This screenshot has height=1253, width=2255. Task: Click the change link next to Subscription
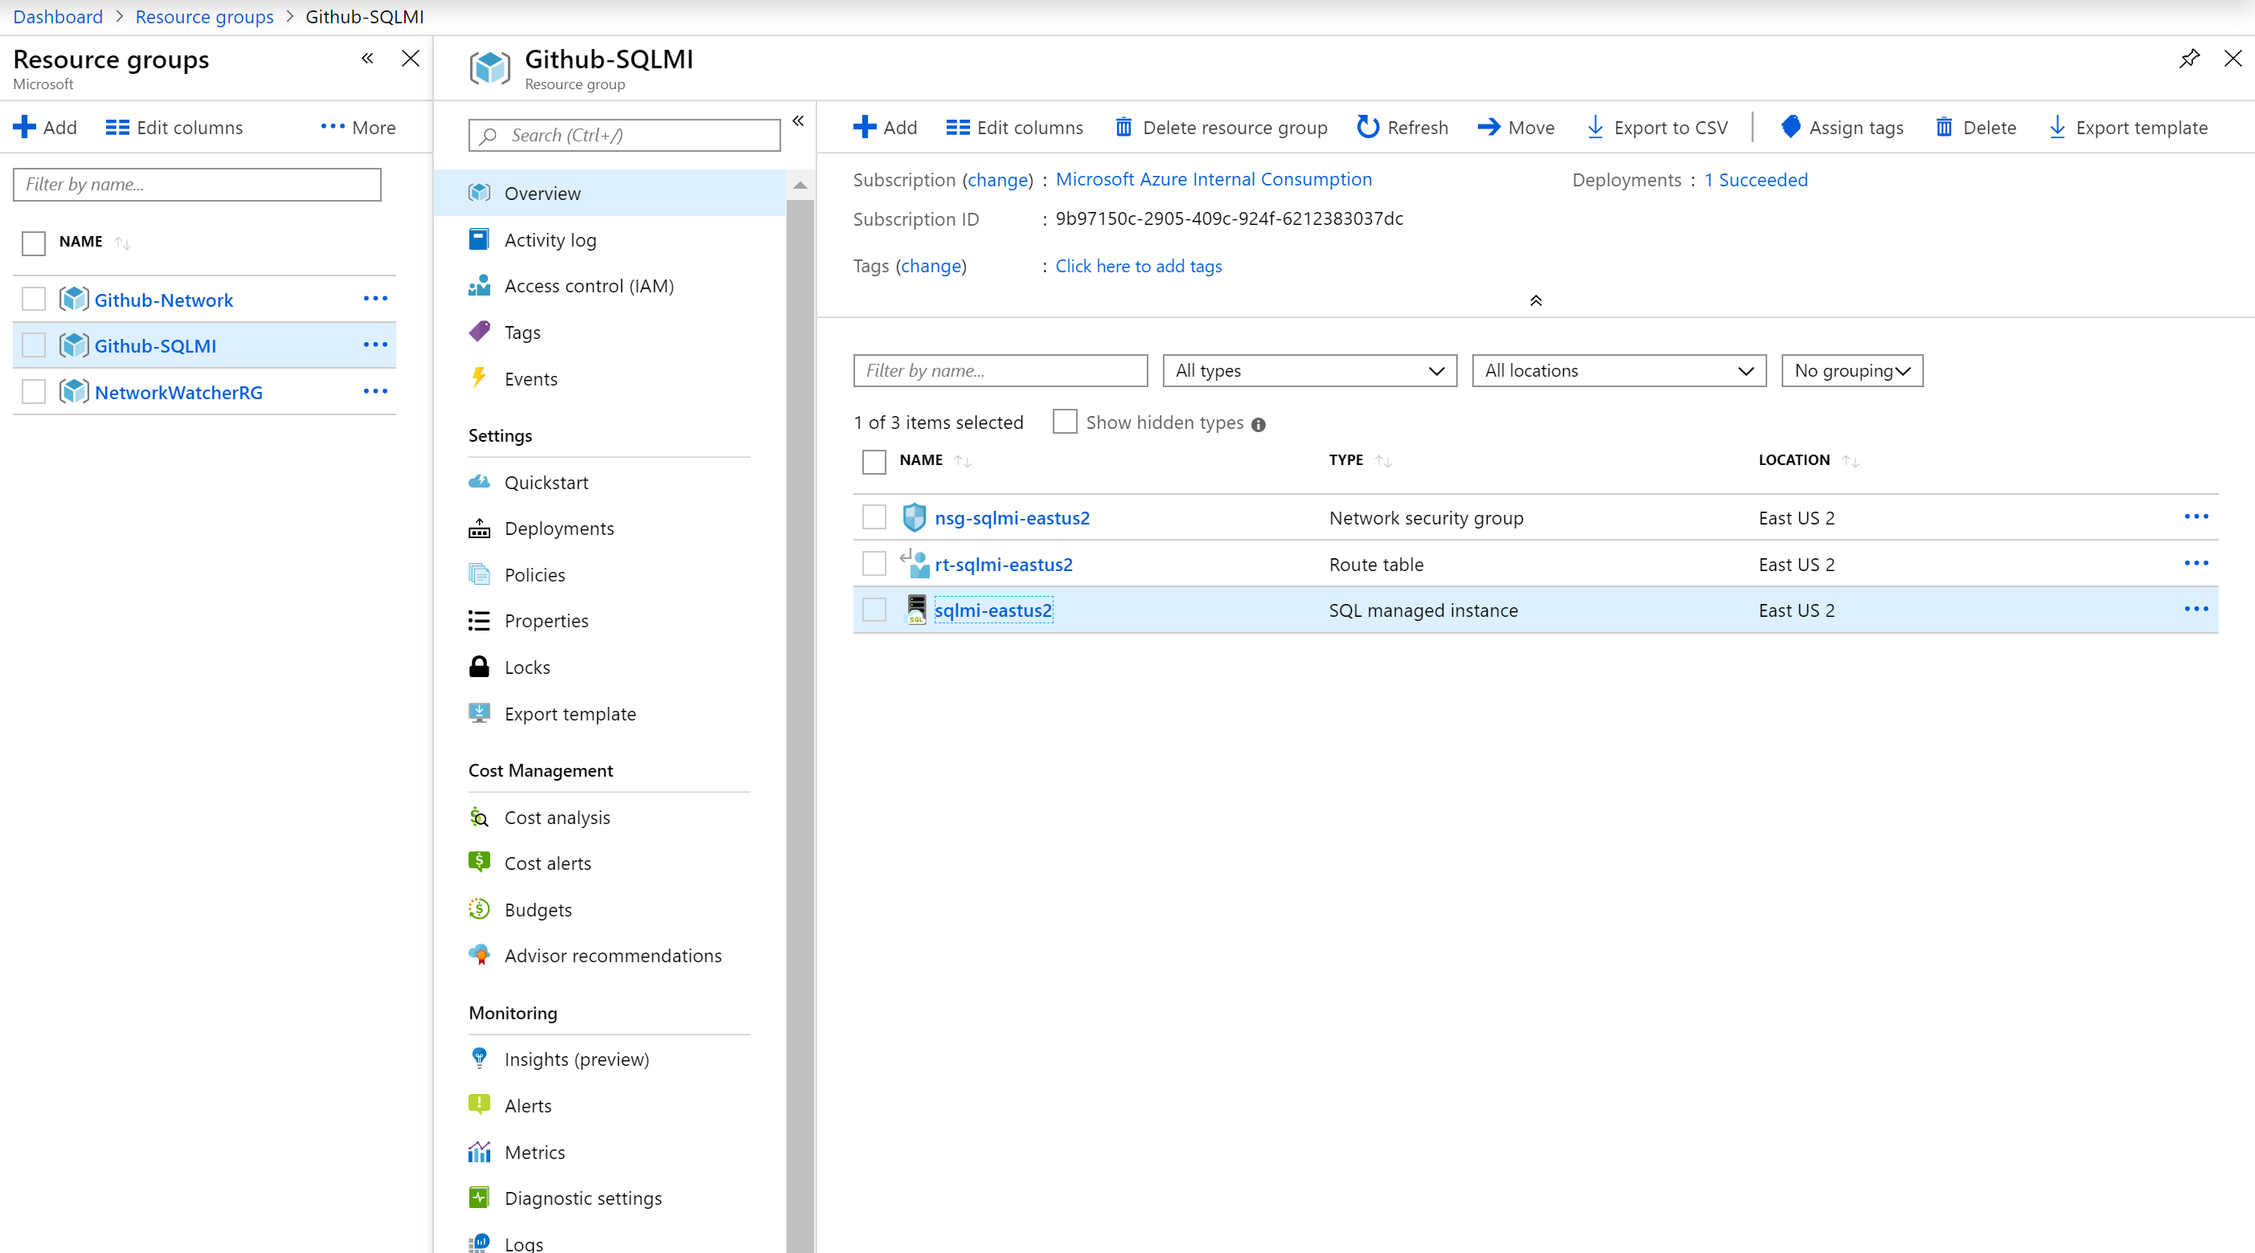998,179
